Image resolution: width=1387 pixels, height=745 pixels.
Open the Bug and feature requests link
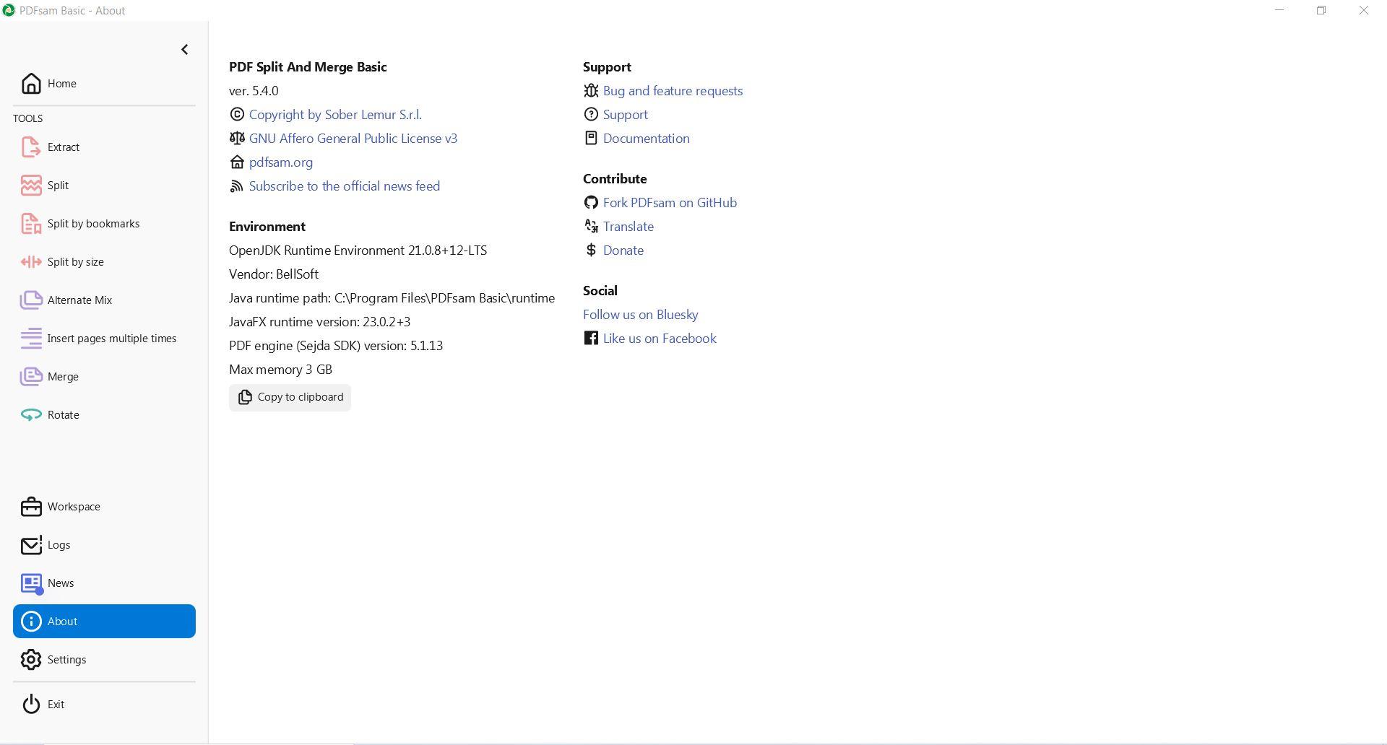[672, 91]
